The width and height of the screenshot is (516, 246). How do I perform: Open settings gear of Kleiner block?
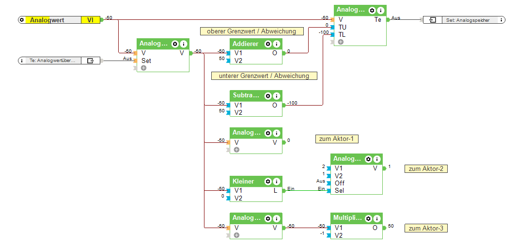pyautogui.click(x=268, y=181)
